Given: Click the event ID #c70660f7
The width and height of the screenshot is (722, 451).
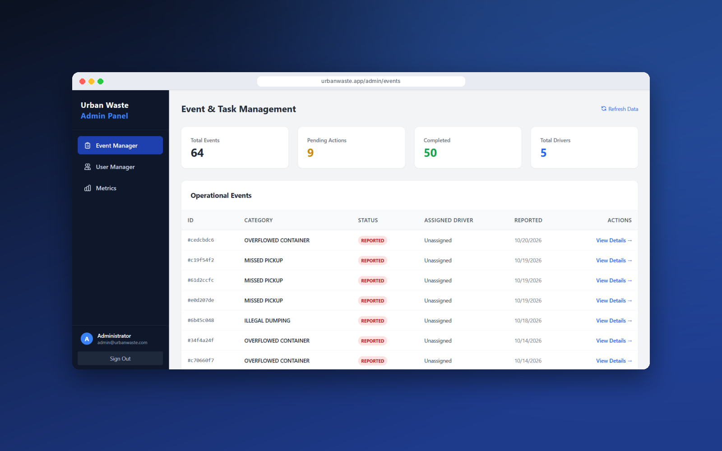Looking at the screenshot, I should click(x=201, y=361).
